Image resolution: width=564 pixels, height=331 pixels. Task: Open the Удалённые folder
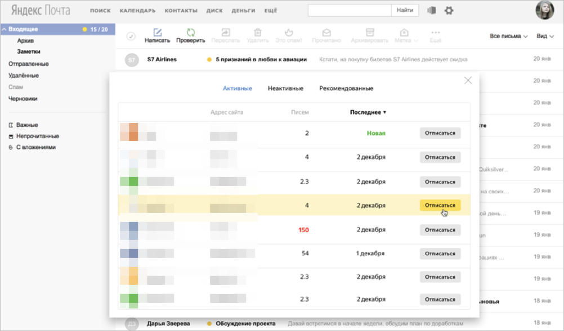pyautogui.click(x=24, y=75)
